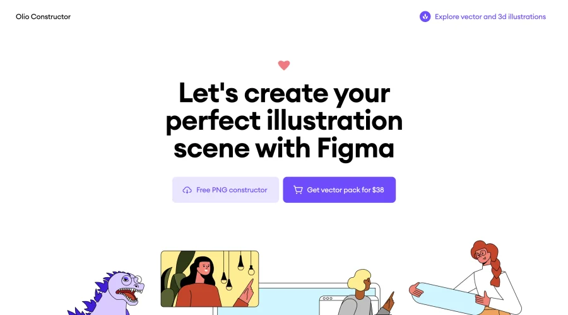Click the purple round leaf logo icon
The height and width of the screenshot is (315, 568).
[425, 16]
